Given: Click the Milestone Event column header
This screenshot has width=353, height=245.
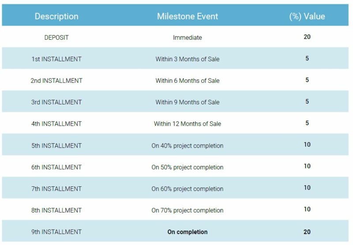Looking at the screenshot, I should pos(188,16).
